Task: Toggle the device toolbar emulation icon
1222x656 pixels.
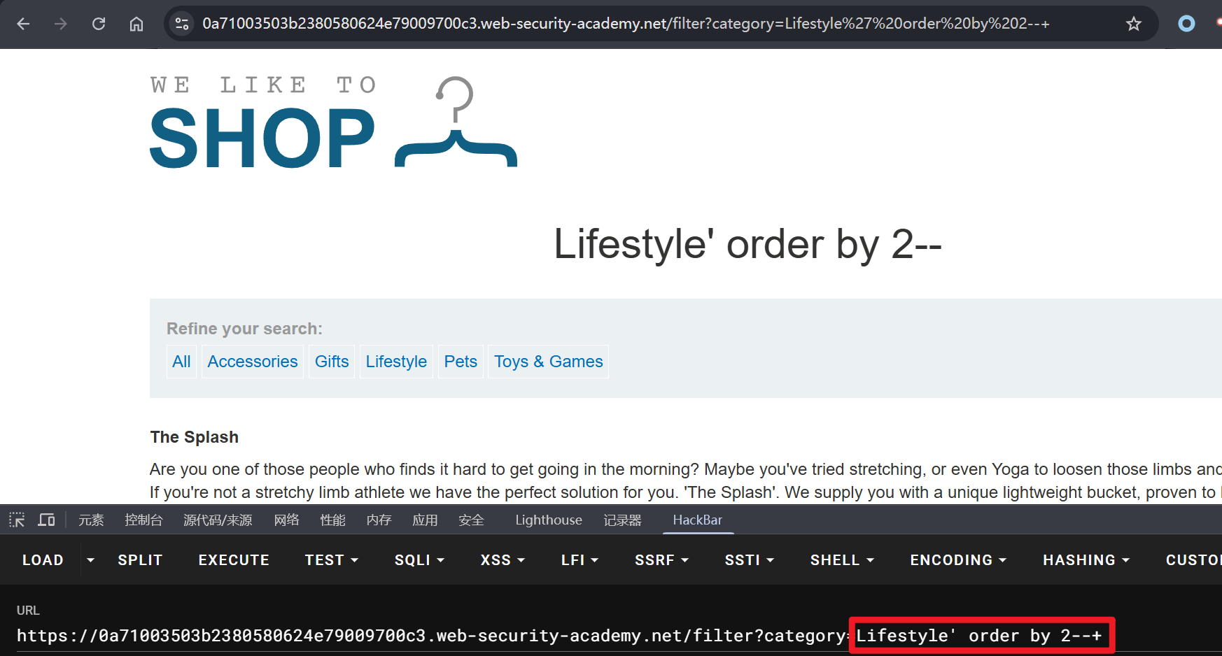Action: [47, 520]
